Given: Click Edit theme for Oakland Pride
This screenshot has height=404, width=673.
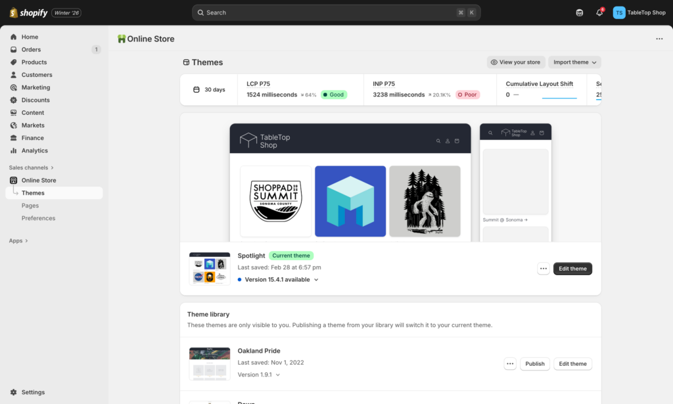Looking at the screenshot, I should 572,364.
